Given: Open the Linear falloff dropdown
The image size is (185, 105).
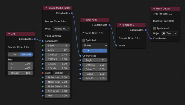Looking at the screenshot, I should pyautogui.click(x=95, y=45).
